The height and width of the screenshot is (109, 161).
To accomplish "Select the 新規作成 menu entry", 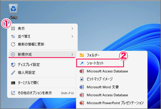I will [x=42, y=54].
